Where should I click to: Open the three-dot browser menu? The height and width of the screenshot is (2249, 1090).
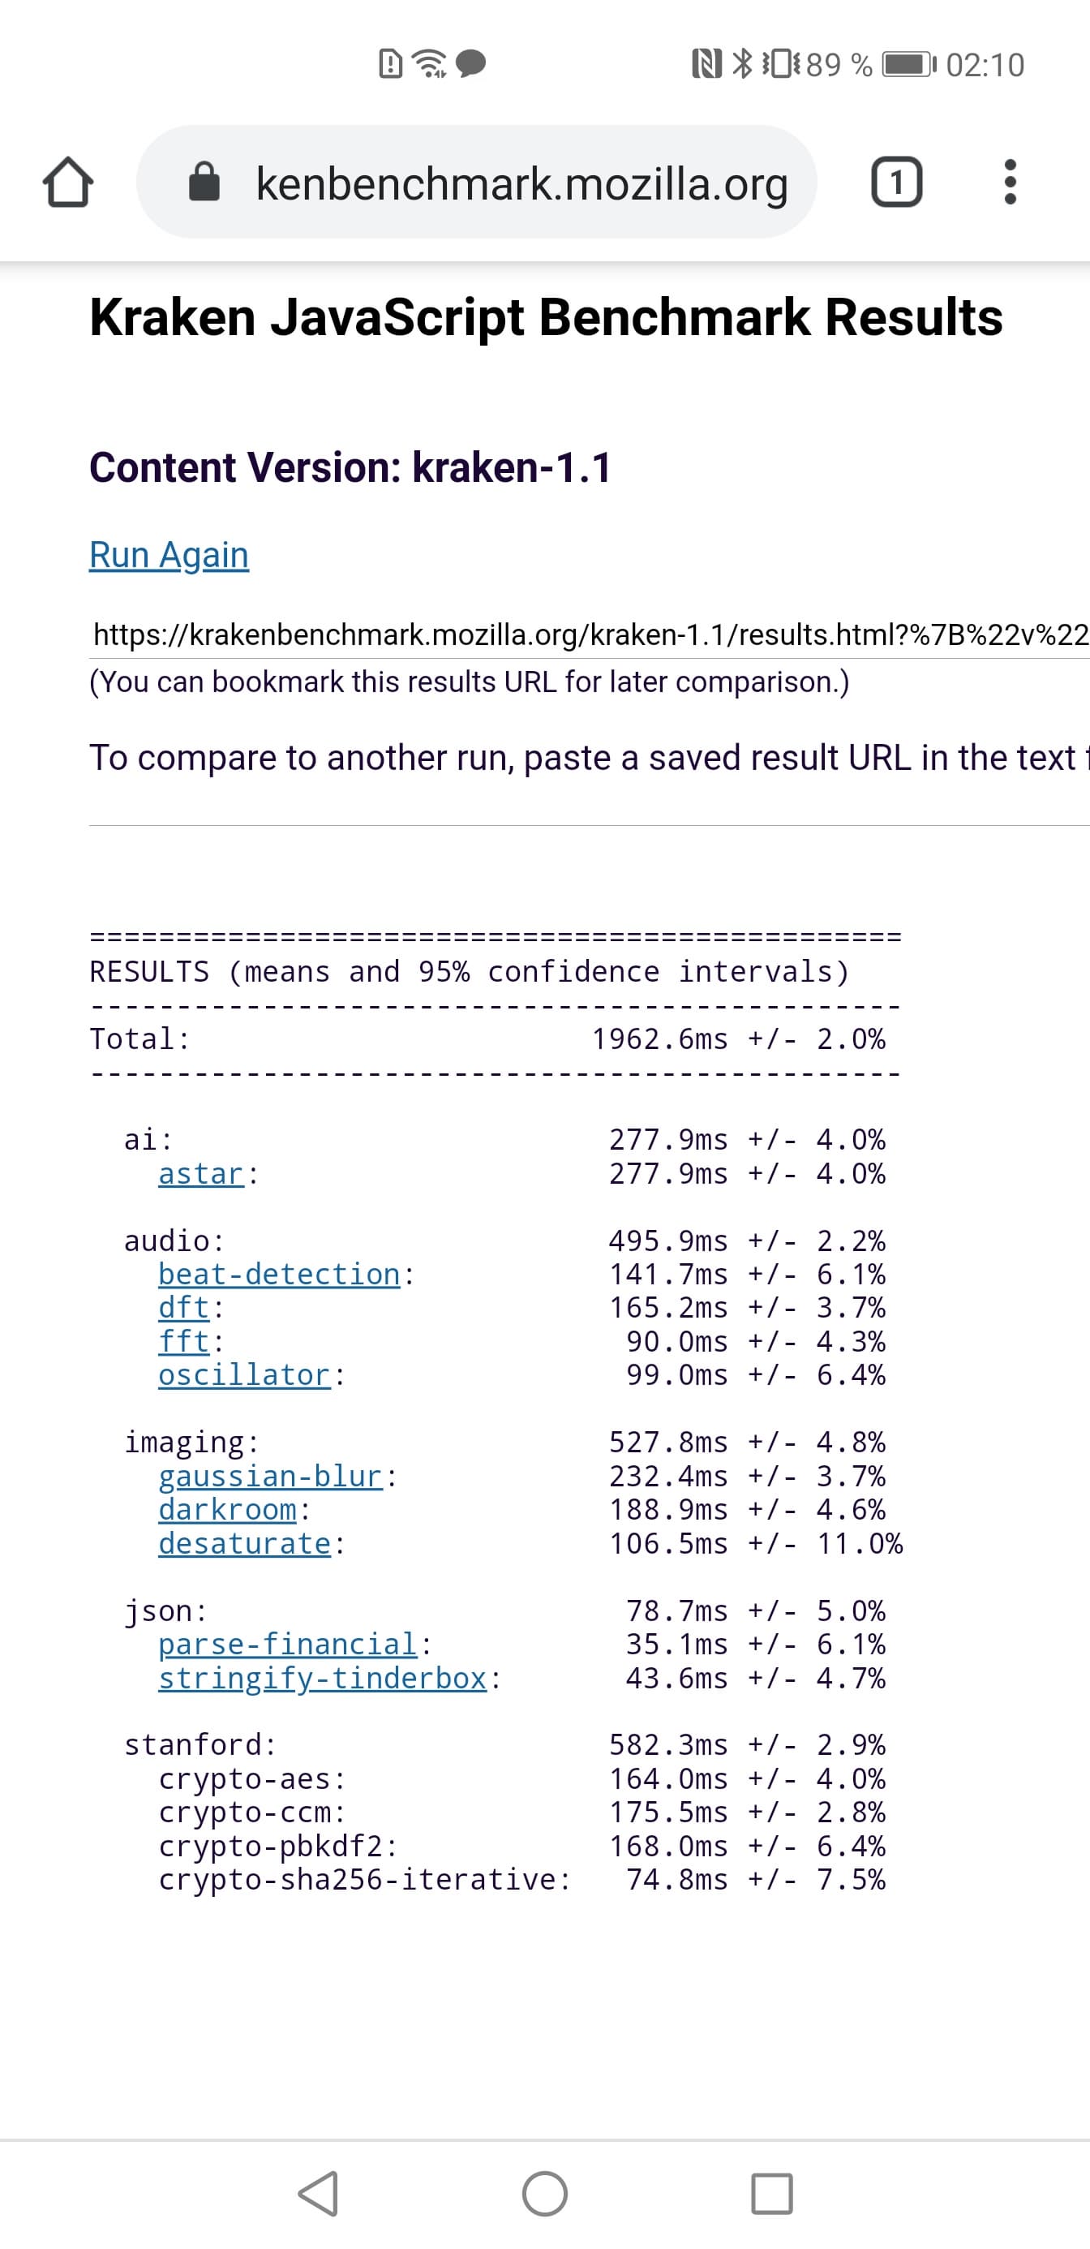pos(1010,183)
